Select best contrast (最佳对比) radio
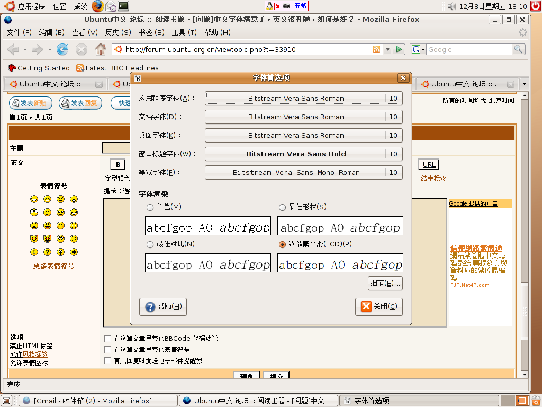The image size is (542, 407). [x=150, y=244]
